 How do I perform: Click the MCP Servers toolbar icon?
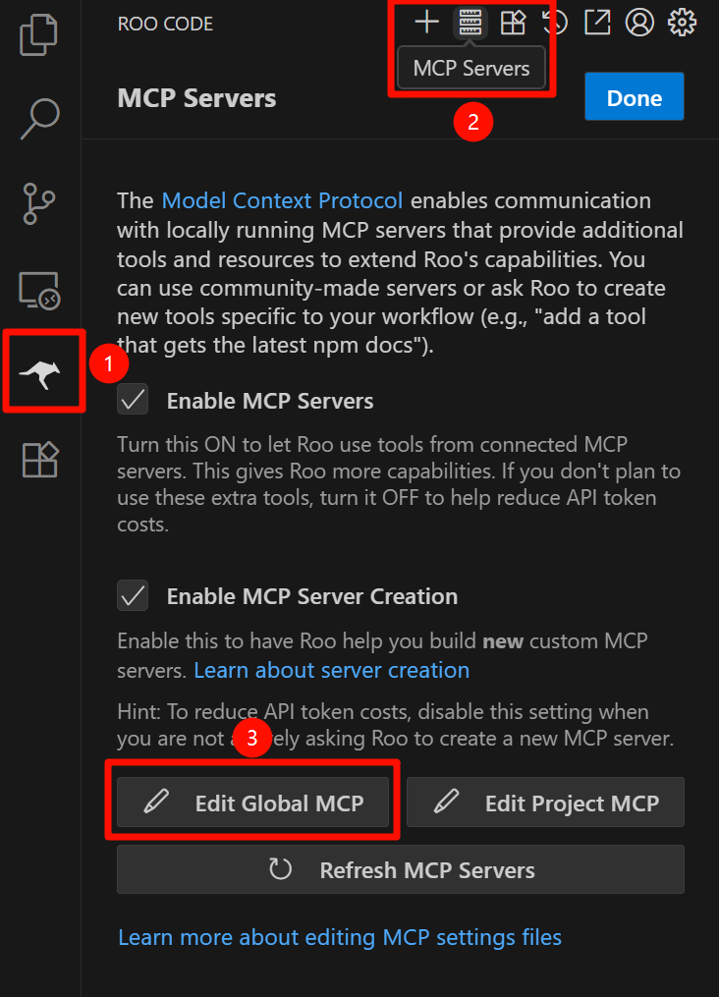tap(470, 22)
